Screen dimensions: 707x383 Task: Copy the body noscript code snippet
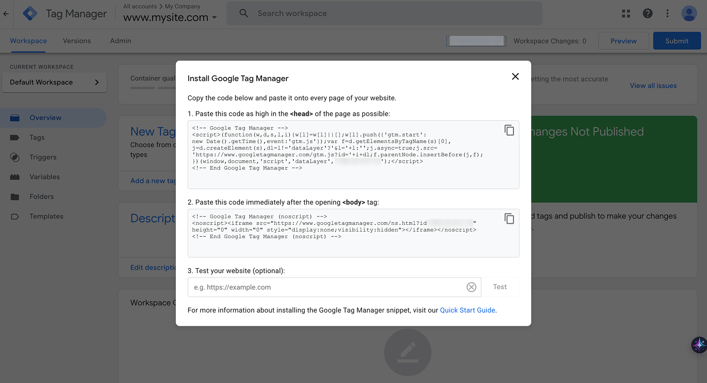(x=509, y=218)
